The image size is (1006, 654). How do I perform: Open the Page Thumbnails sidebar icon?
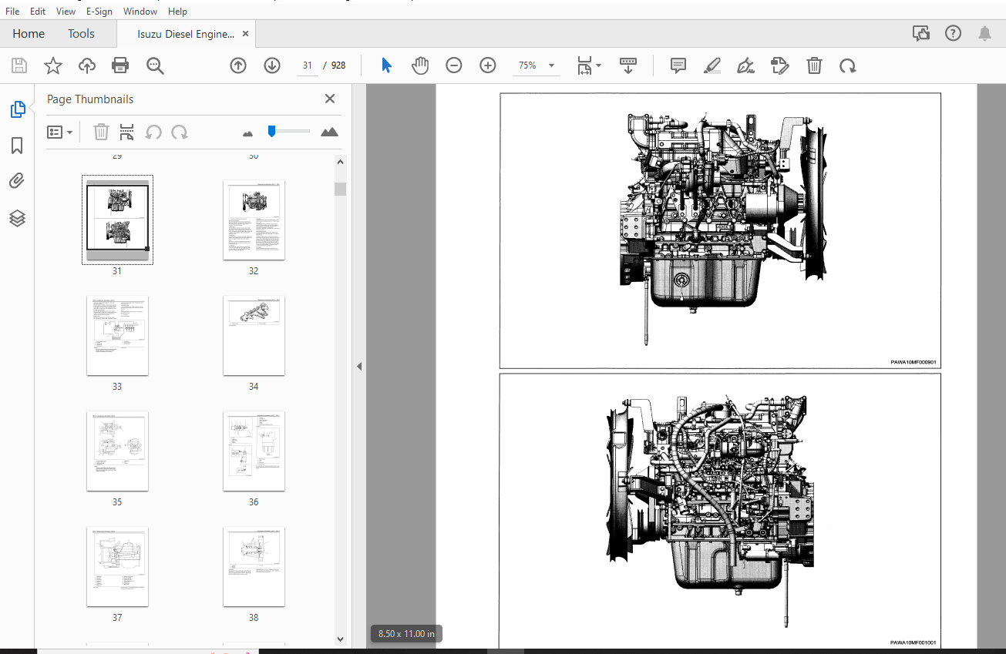coord(18,110)
